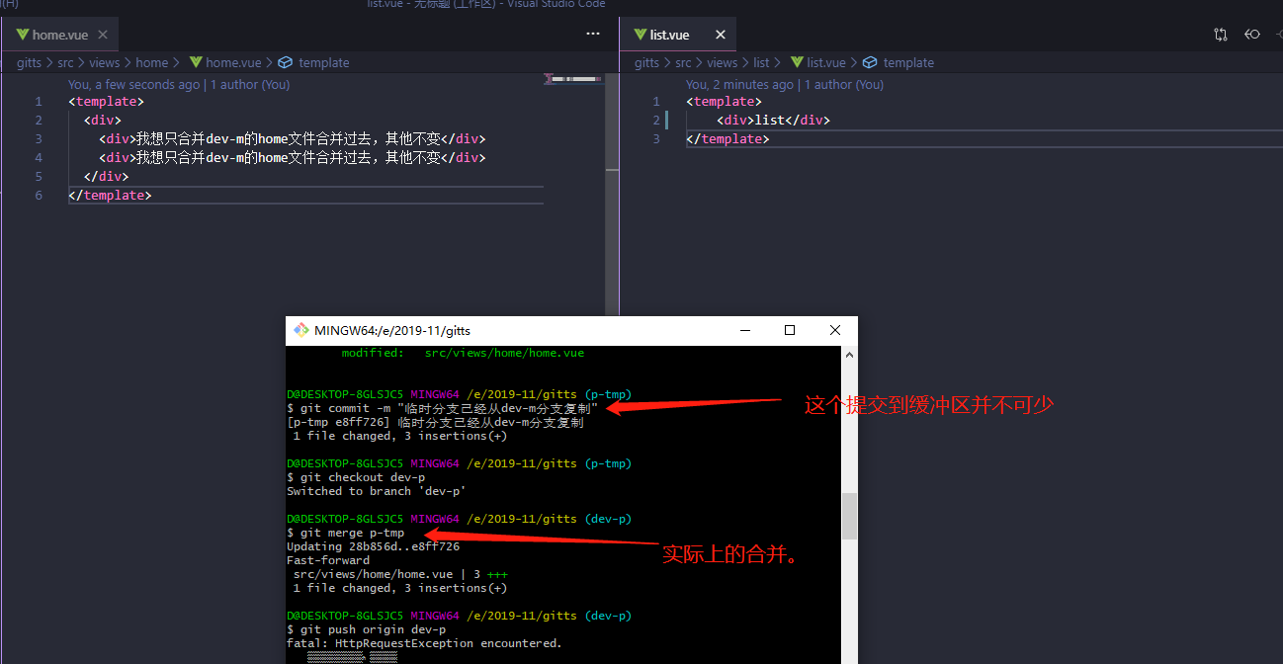Click 'fatal: HttpRequestException encountered.' line
The width and height of the screenshot is (1283, 664).
424,643
